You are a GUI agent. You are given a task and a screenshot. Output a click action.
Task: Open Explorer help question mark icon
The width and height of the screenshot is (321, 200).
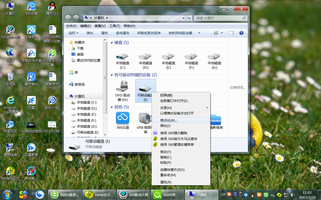click(241, 33)
